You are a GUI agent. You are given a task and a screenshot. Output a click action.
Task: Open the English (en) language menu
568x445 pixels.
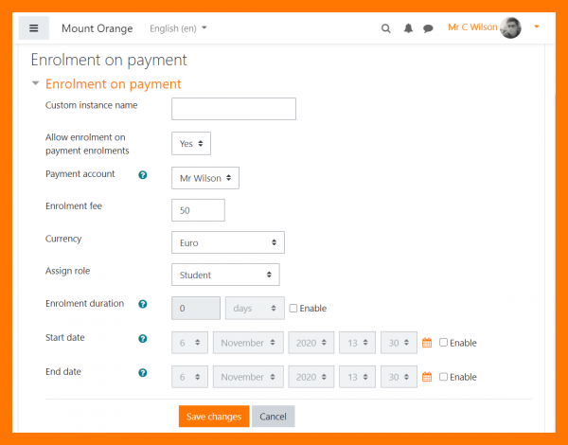tap(178, 28)
